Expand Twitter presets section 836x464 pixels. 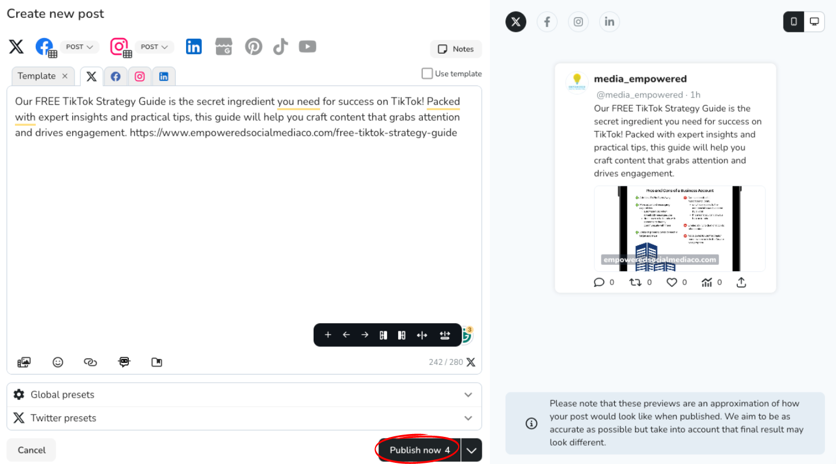(244, 418)
